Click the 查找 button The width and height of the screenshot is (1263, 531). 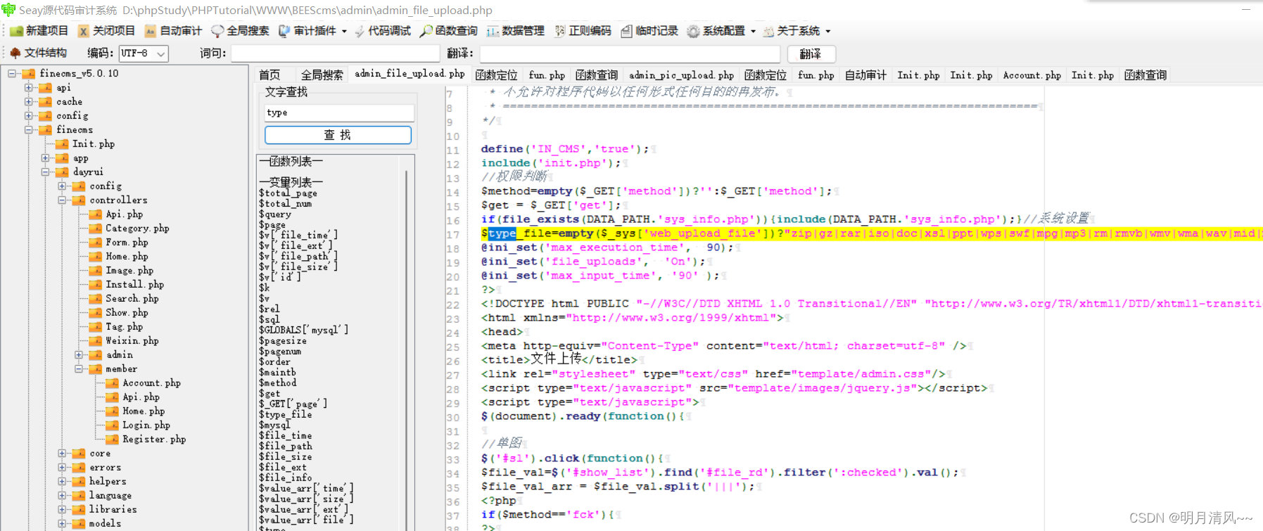click(x=338, y=135)
